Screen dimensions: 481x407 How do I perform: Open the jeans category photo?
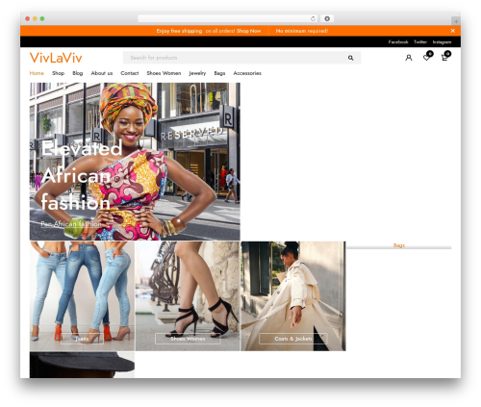(82, 296)
